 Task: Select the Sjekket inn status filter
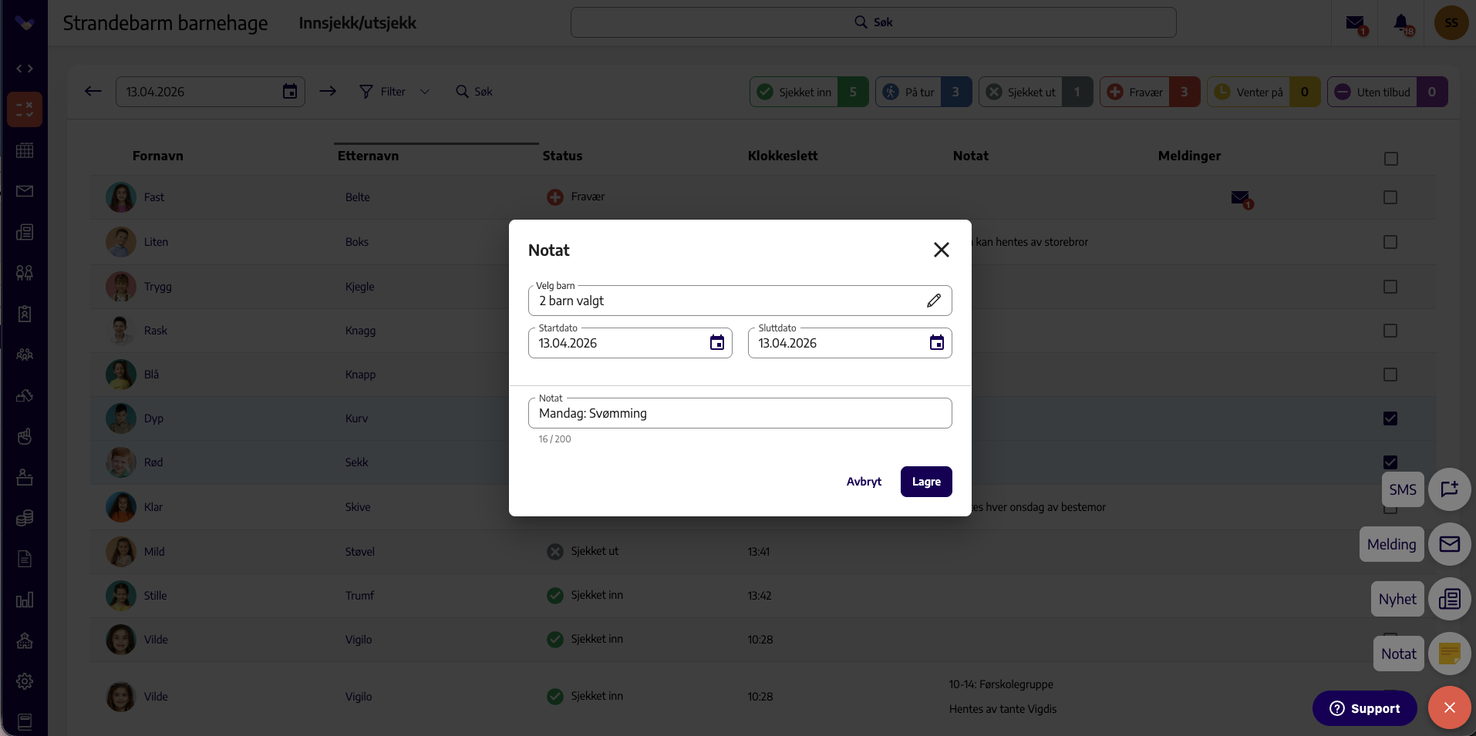point(809,92)
